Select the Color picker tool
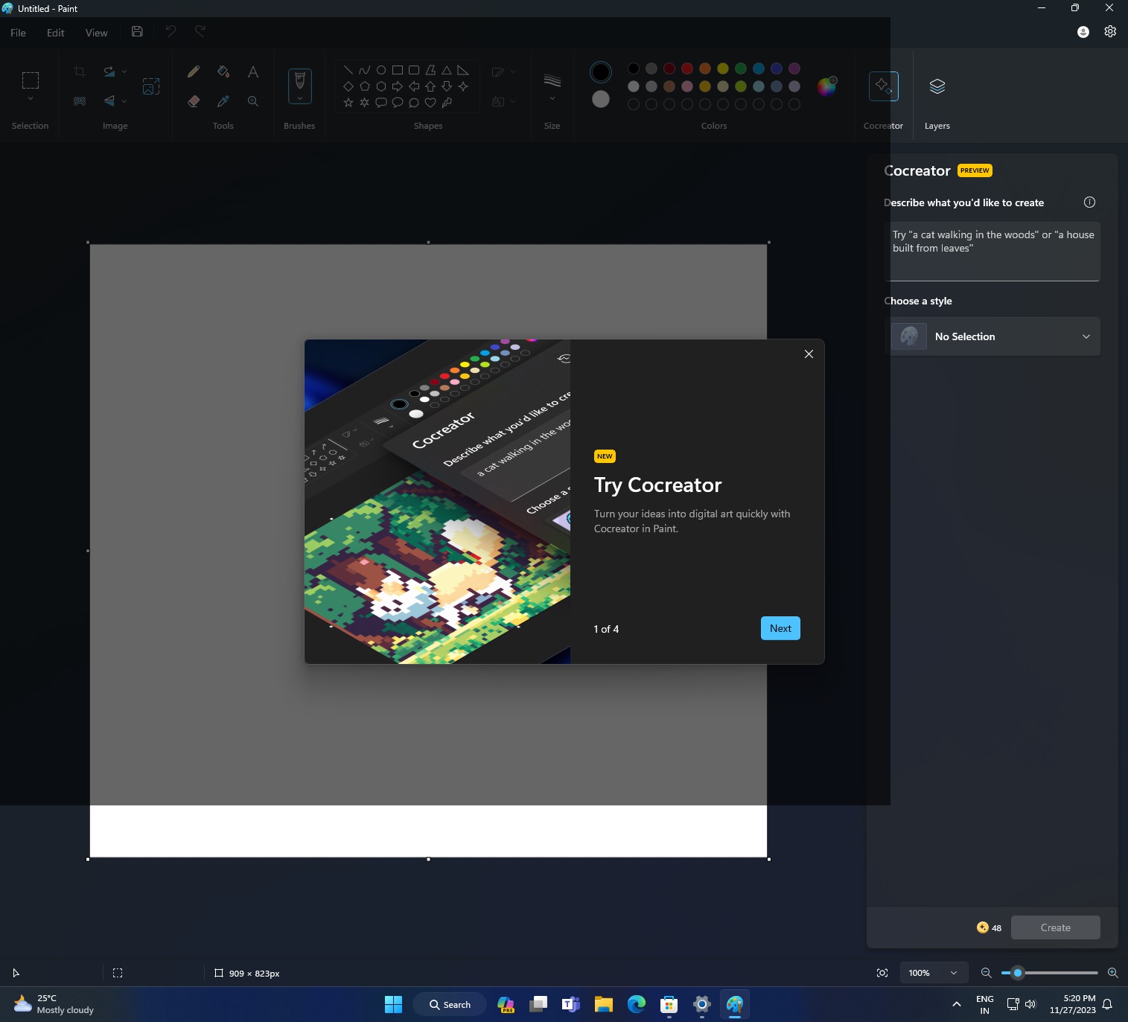Screen dimensions: 1128x1022 point(223,100)
